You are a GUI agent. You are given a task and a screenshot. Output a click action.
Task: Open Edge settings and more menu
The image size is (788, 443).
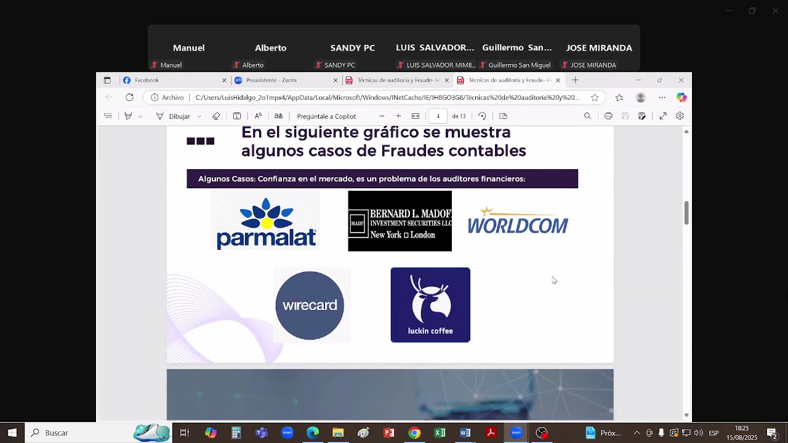tap(662, 97)
